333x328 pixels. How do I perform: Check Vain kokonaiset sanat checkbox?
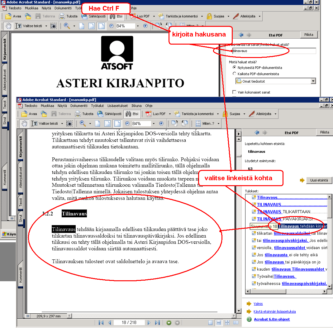[234, 92]
